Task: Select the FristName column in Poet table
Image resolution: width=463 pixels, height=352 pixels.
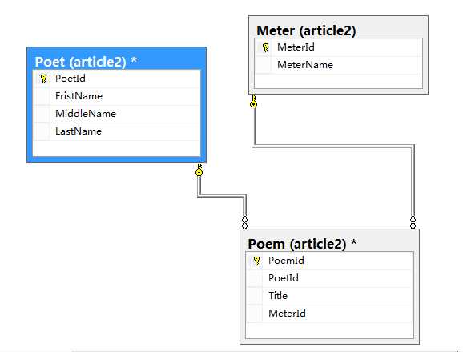Action: click(x=117, y=96)
